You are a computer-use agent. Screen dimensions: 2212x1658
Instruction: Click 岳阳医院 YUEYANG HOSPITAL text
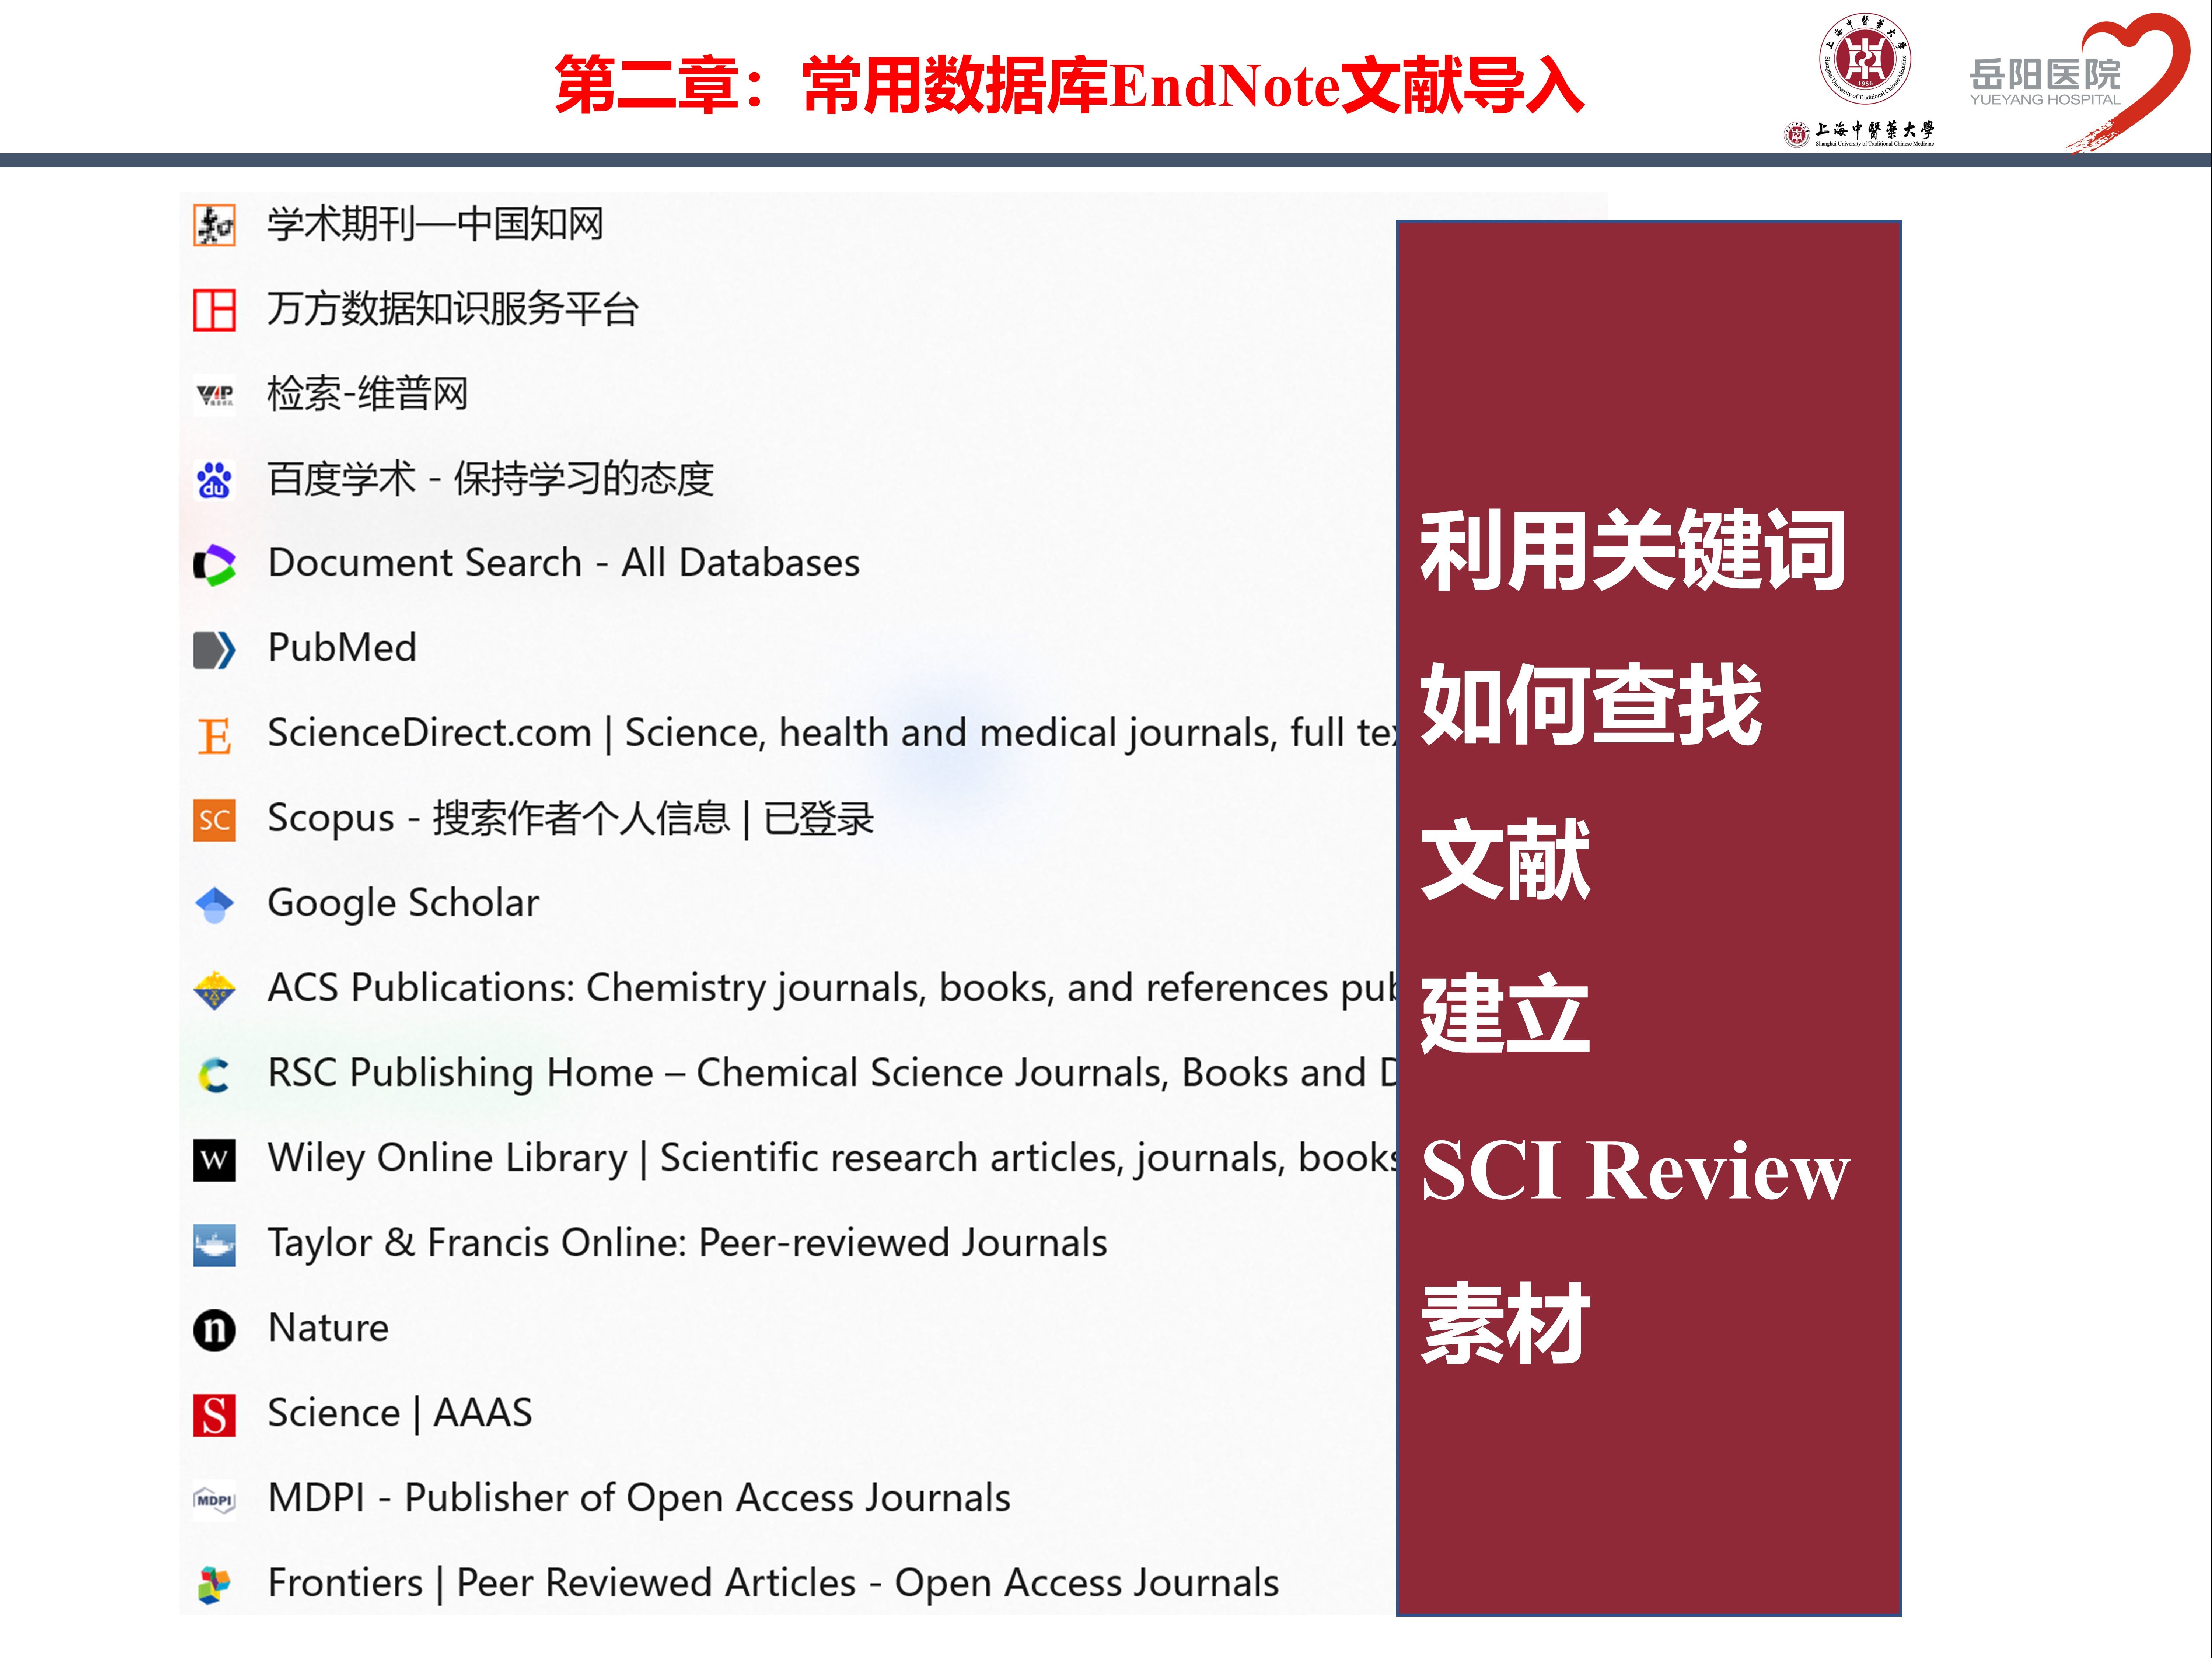pyautogui.click(x=2045, y=82)
